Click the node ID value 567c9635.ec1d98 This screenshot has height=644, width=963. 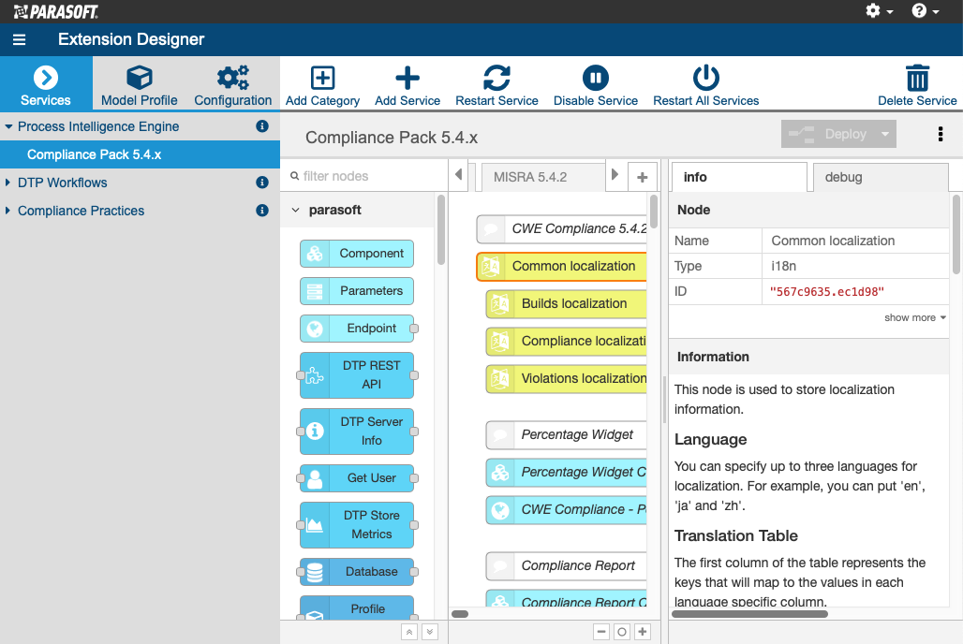(826, 292)
